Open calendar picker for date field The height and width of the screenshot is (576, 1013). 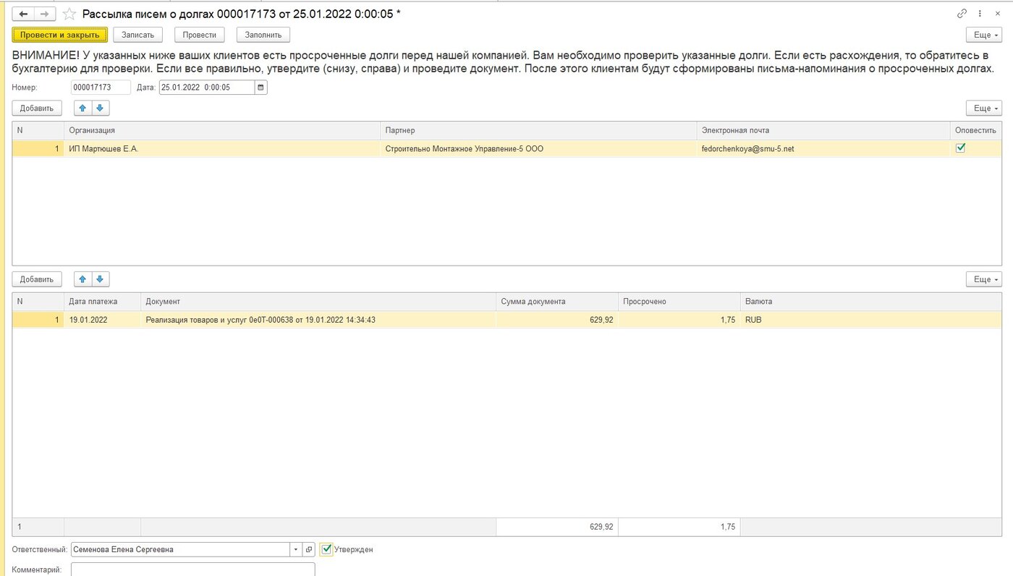[260, 88]
